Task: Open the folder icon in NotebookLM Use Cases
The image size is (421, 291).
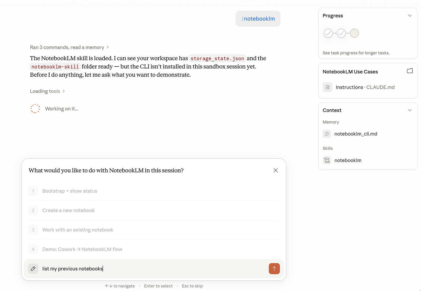Action: click(x=410, y=71)
